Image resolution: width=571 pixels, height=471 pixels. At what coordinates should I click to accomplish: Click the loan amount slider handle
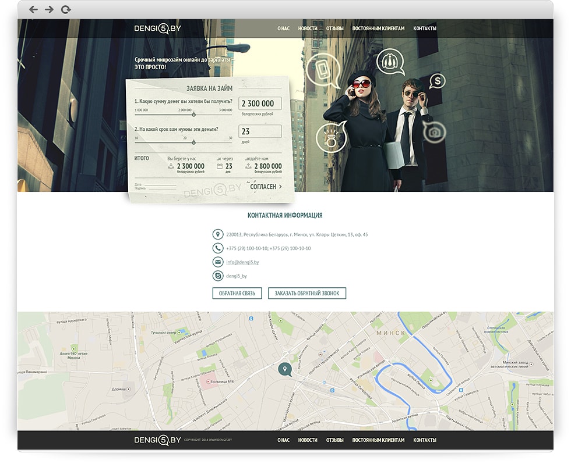pyautogui.click(x=194, y=114)
